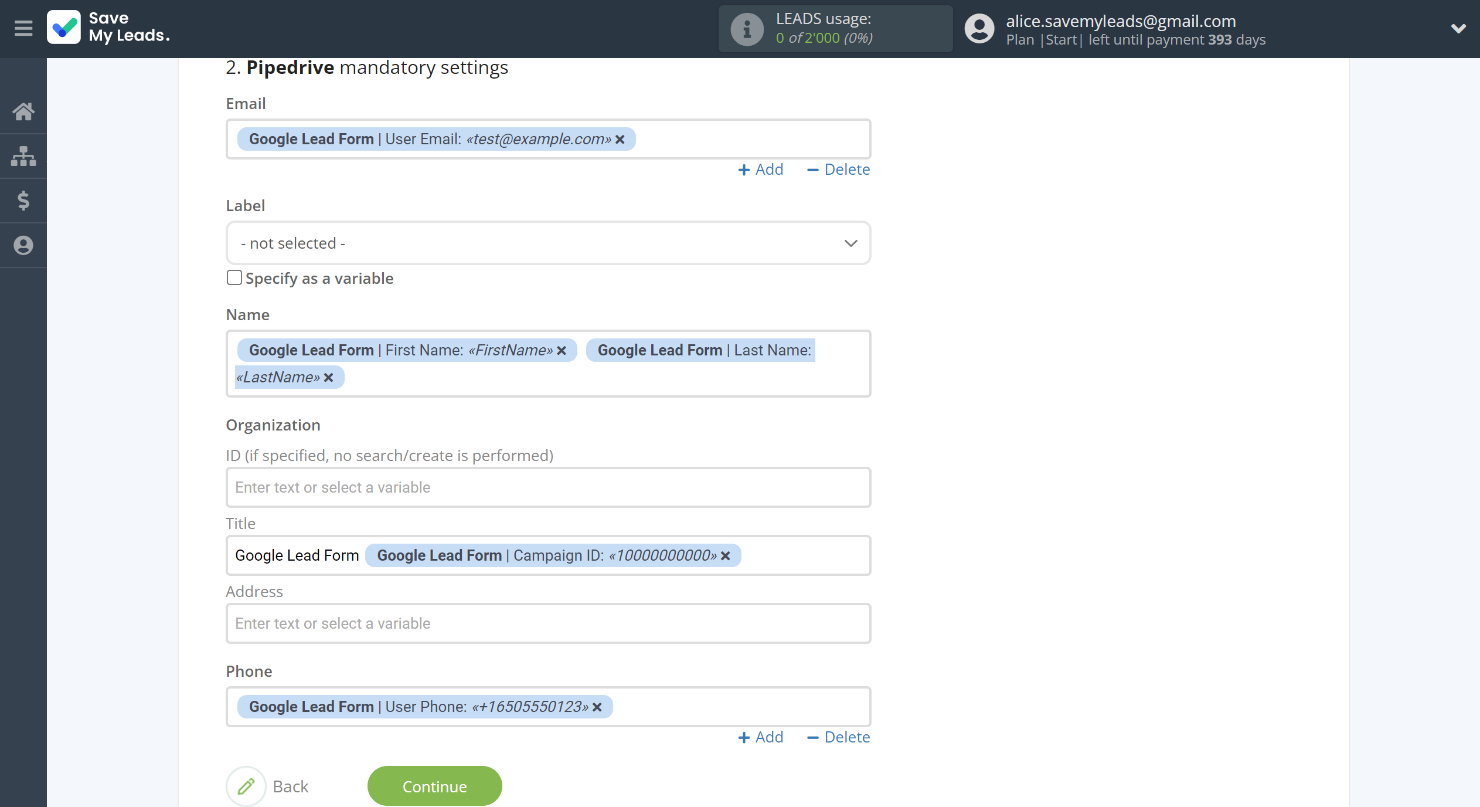Click the account email address text
Viewport: 1480px width, 807px height.
[1121, 21]
